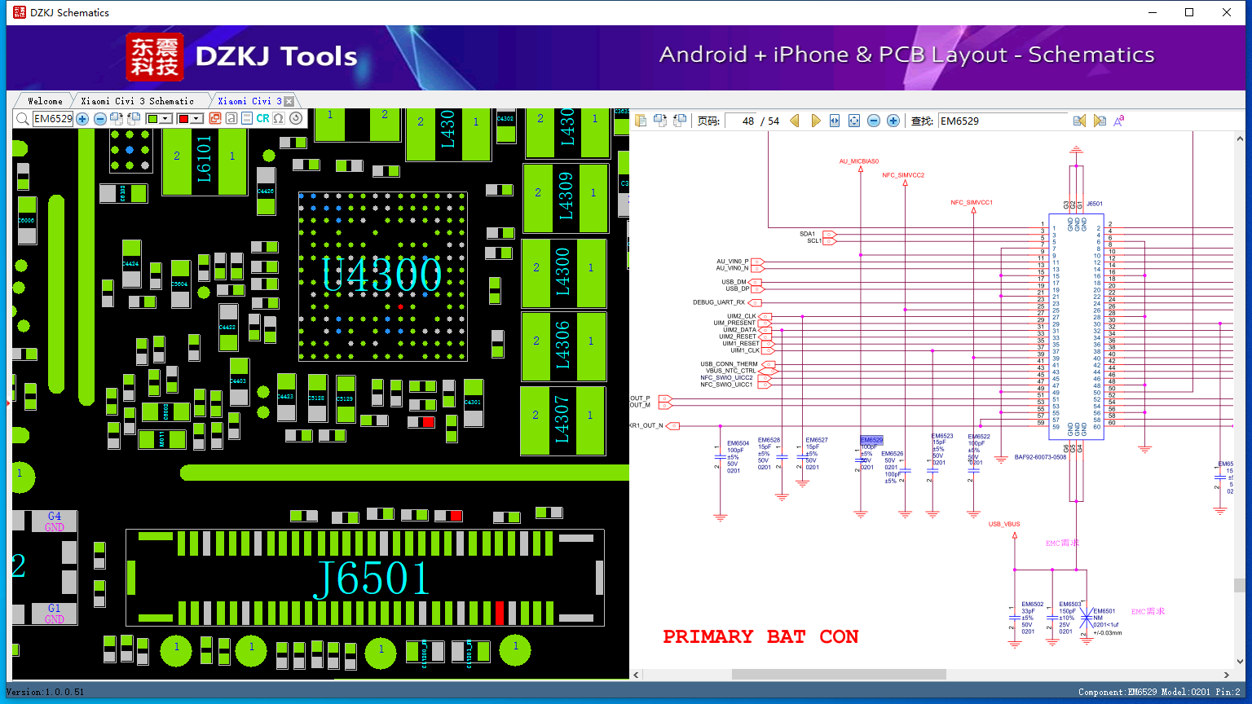Click the Omega symbol icon
This screenshot has height=704, width=1252.
tap(279, 118)
